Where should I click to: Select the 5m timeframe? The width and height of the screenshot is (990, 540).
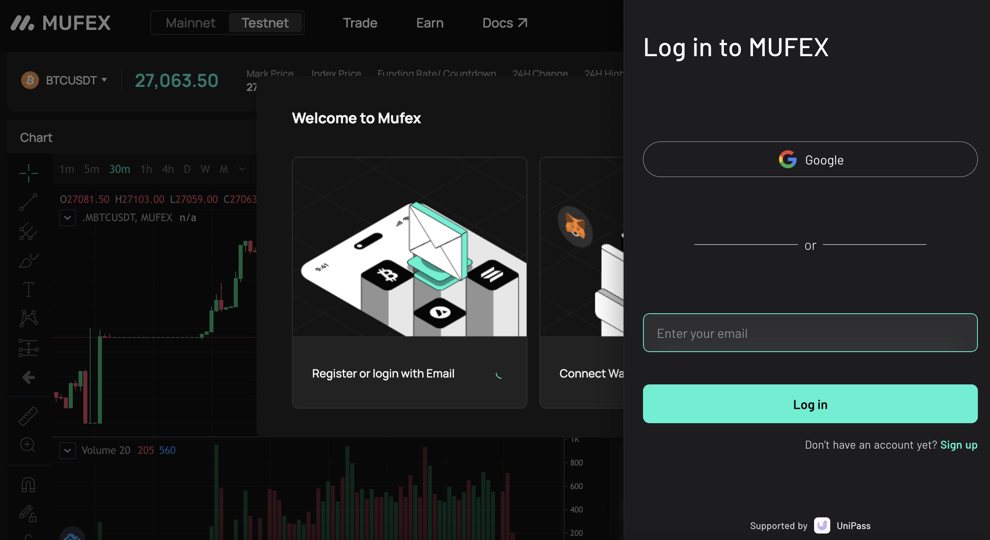point(92,169)
